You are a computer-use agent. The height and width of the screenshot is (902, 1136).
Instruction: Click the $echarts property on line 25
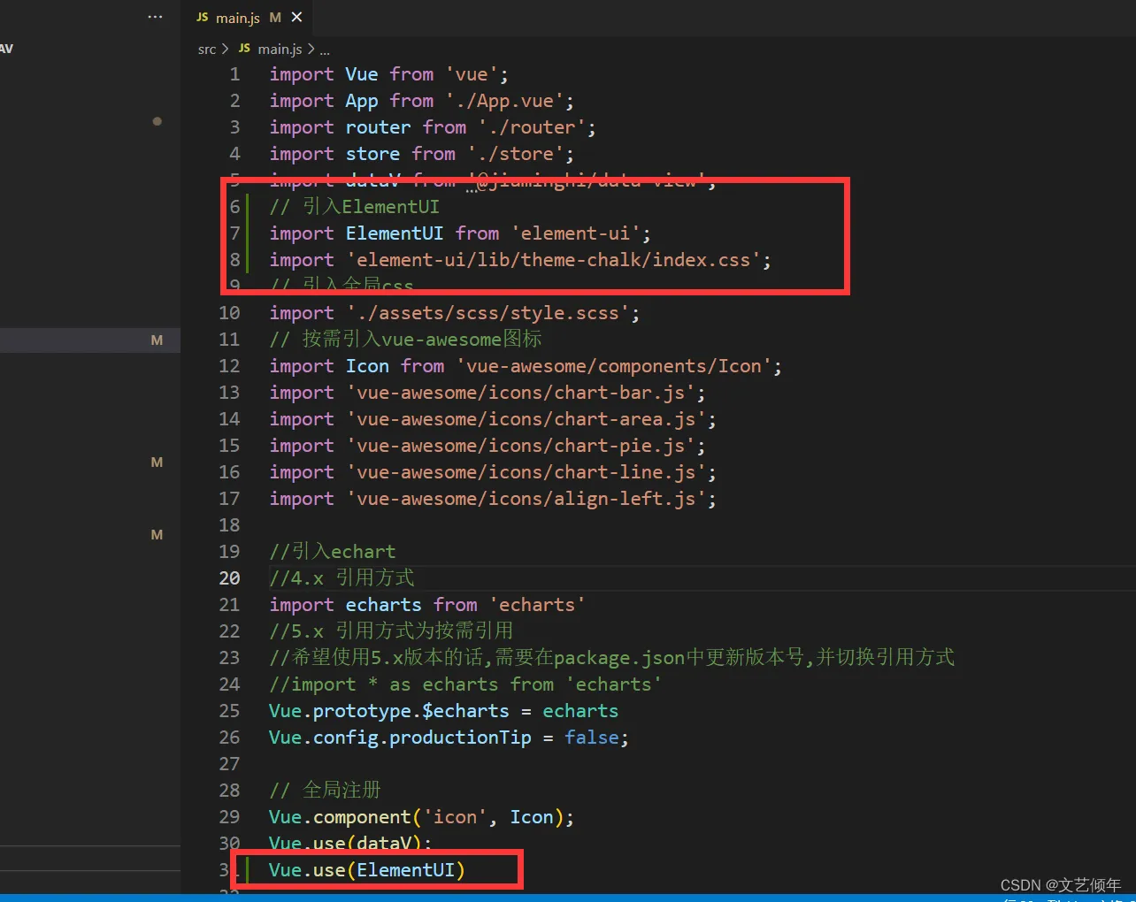tap(466, 711)
